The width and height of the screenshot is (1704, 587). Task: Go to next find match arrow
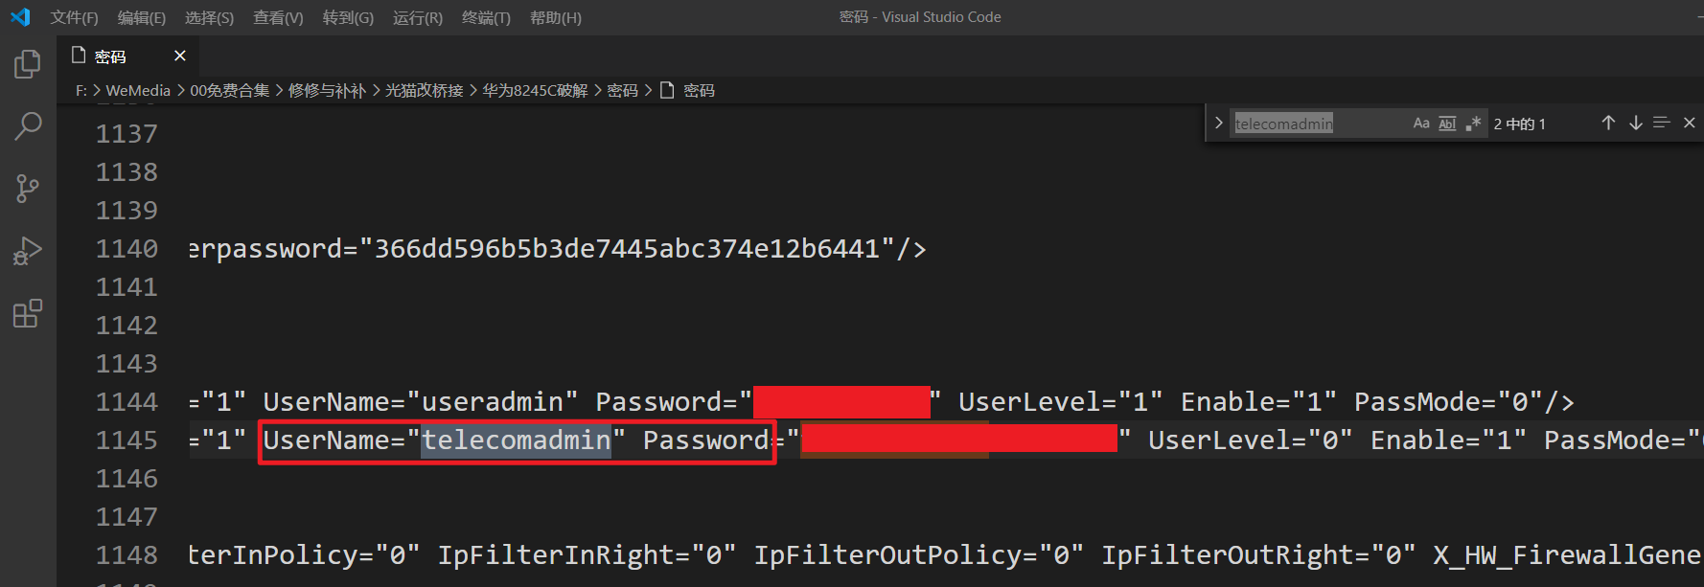point(1635,123)
